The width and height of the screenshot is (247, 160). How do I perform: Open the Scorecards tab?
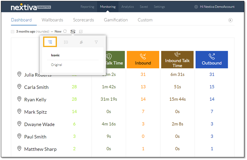click(84, 20)
